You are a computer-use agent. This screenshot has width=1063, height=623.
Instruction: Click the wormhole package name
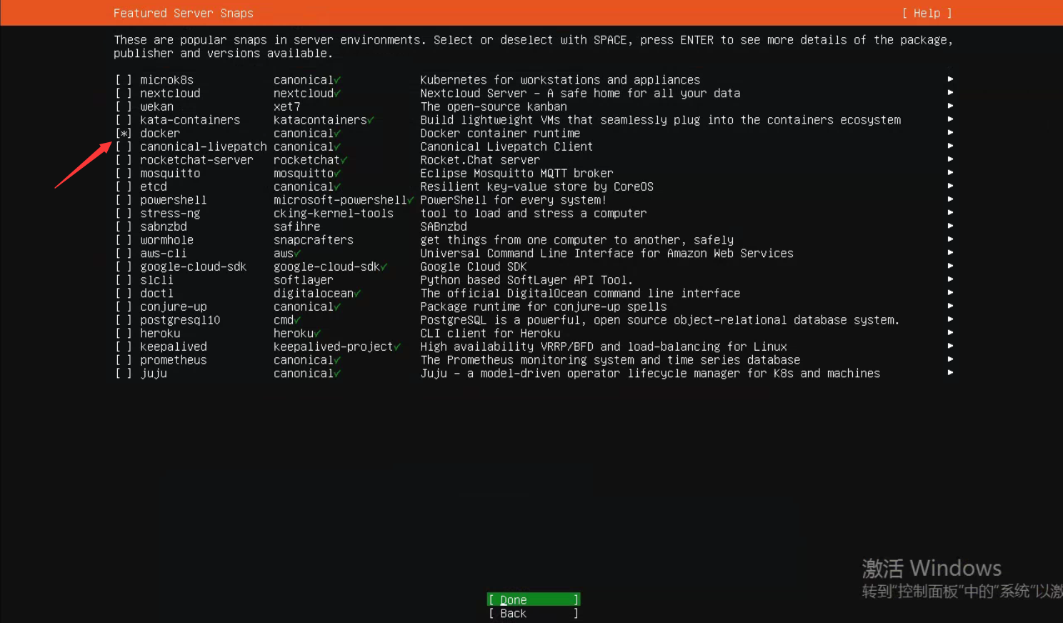[x=166, y=240]
